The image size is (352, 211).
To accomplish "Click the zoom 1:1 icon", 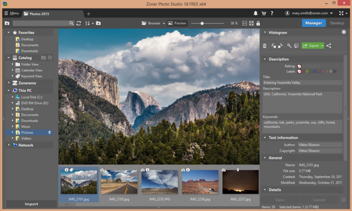I will pyautogui.click(x=245, y=23).
